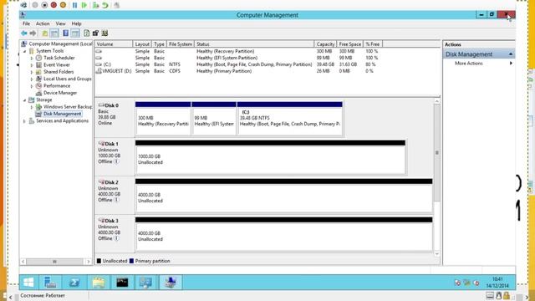Sort by the Free Space column header
The image size is (535, 301).
350,44
